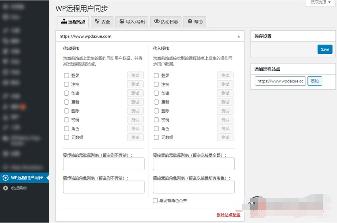This screenshot has width=337, height=223.
Task: Click 测试 button for incoming 更新
Action: point(225,102)
